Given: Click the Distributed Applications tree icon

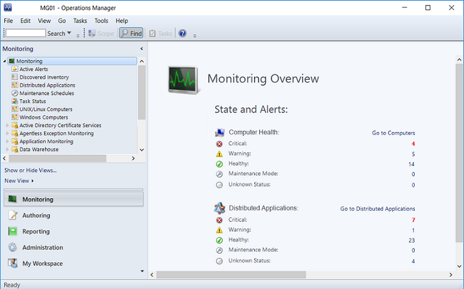Looking at the screenshot, I should click(x=15, y=85).
